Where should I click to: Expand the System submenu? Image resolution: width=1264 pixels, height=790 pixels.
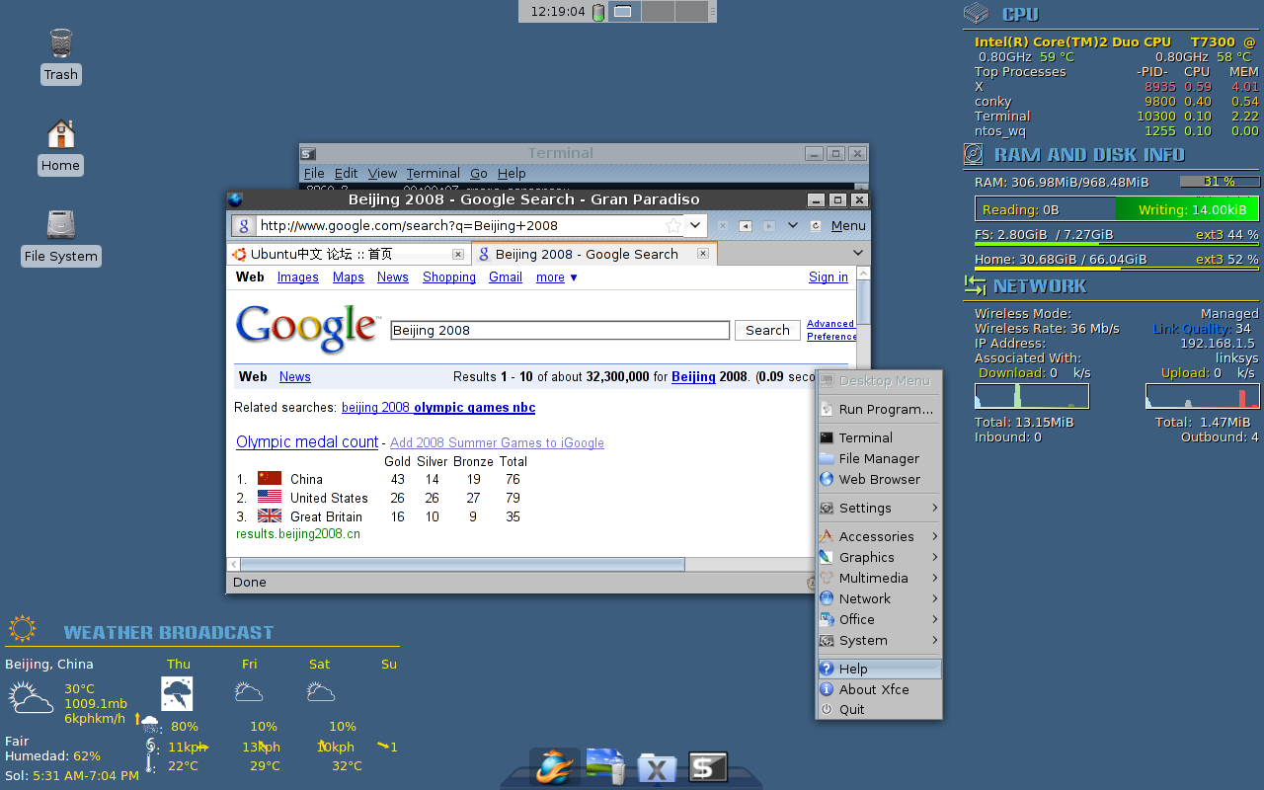tap(879, 640)
